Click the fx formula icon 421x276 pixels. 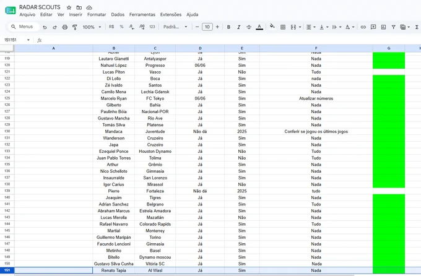click(x=40, y=40)
